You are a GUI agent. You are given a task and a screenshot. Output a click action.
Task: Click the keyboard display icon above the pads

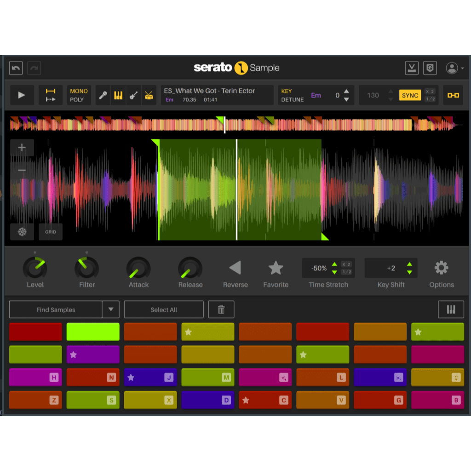[x=451, y=309]
